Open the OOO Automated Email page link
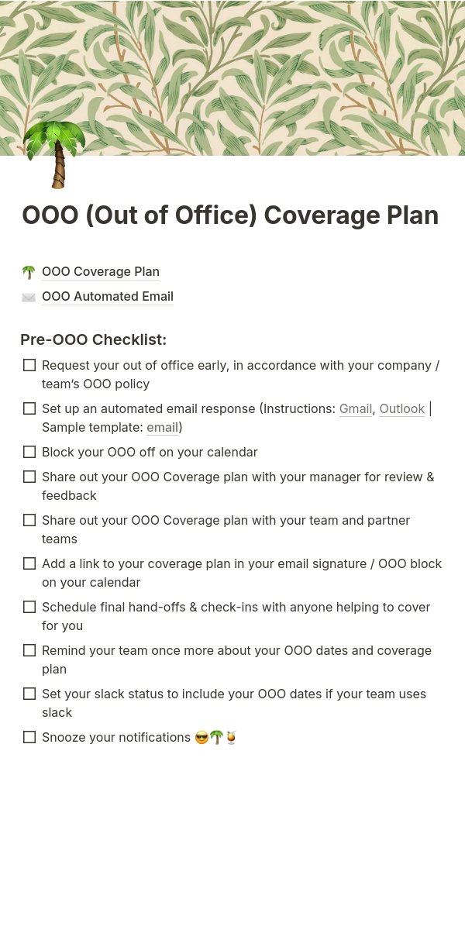The height and width of the screenshot is (930, 465). 108,297
